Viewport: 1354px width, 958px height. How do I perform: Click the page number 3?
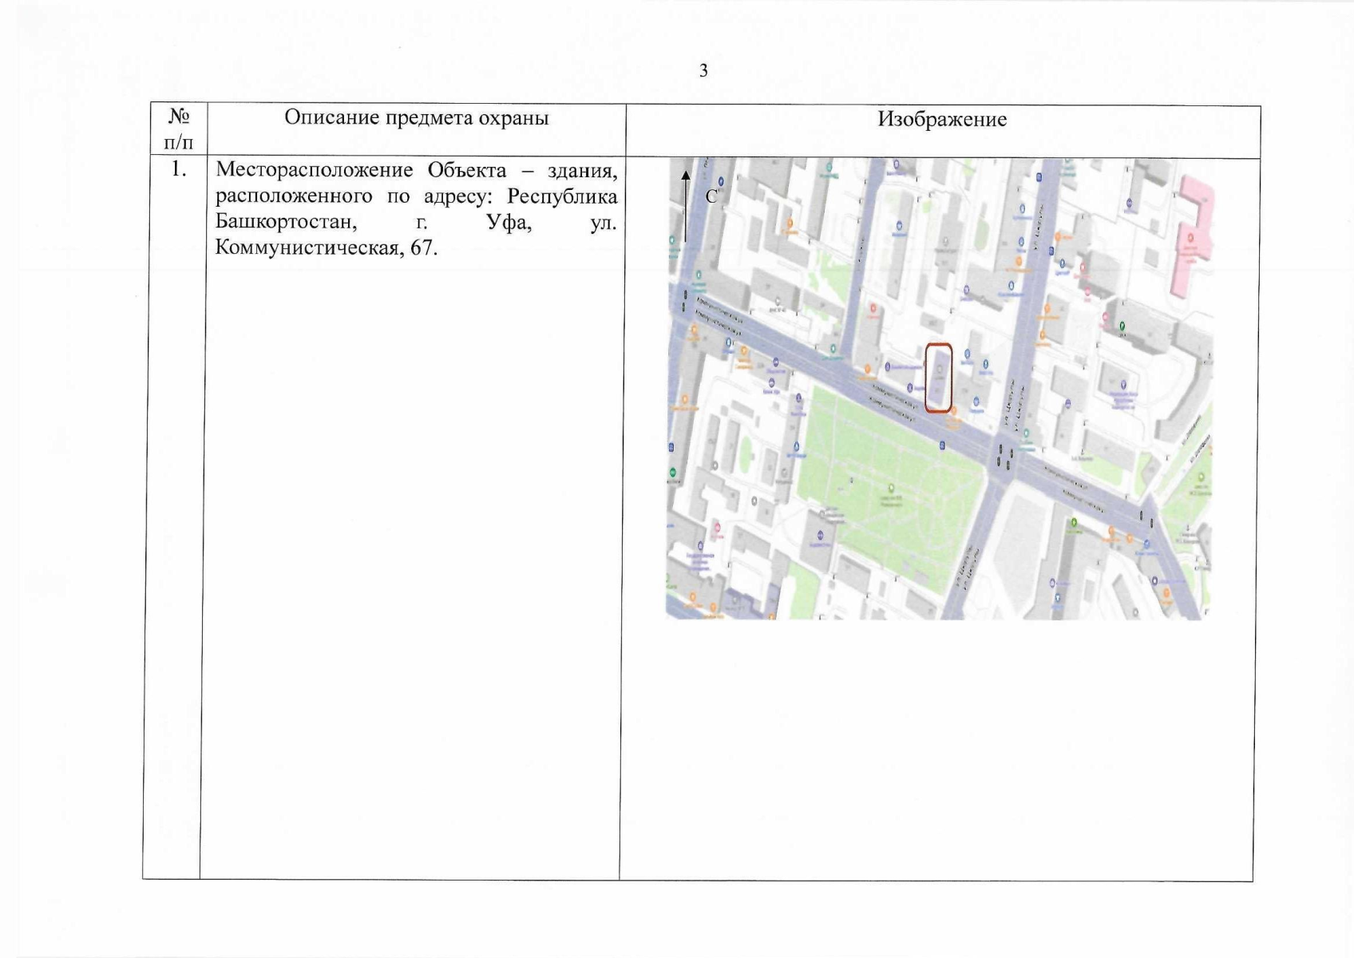click(x=703, y=71)
